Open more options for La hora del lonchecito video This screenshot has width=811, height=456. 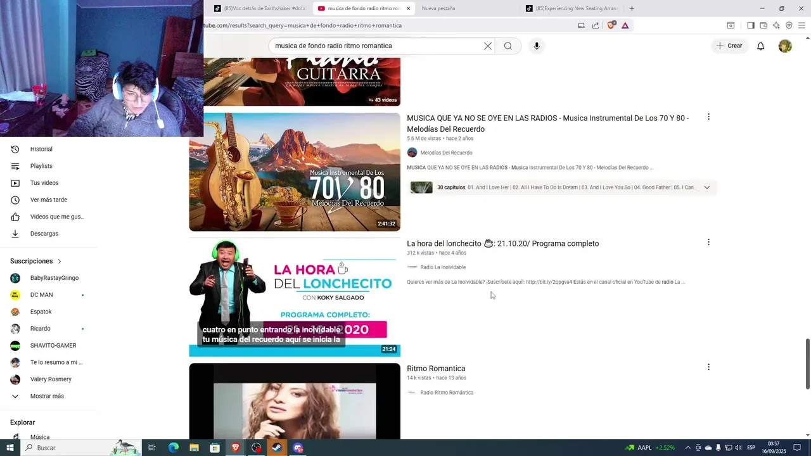(x=708, y=242)
